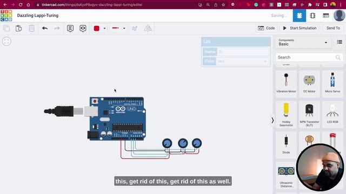Mirror the selected component
This screenshot has width=346, height=194.
pyautogui.click(x=148, y=29)
